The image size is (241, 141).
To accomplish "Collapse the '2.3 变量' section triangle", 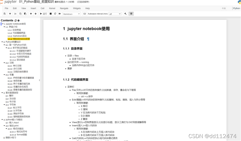I will pos(4,75).
